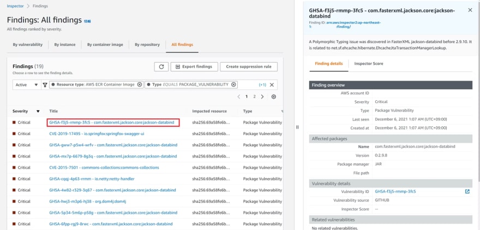Click the Title column header

tap(53, 111)
